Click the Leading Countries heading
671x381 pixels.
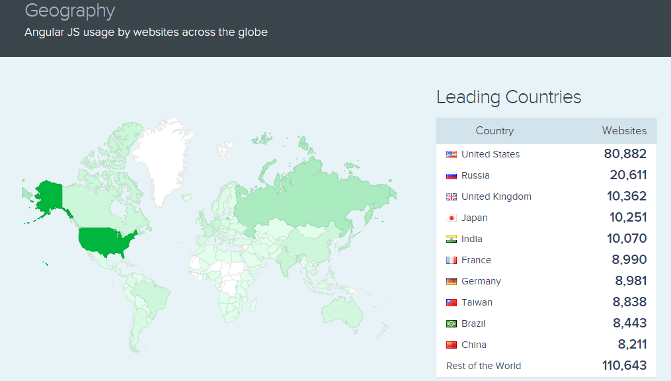[x=508, y=97]
